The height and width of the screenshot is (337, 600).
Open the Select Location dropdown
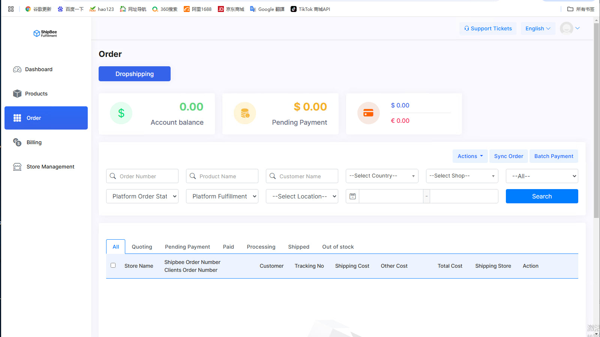pyautogui.click(x=302, y=196)
